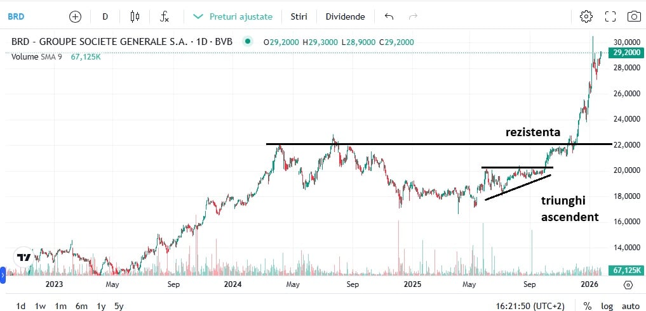This screenshot has width=646, height=311.
Task: Open the candlestick chart style selector
Action: point(135,16)
